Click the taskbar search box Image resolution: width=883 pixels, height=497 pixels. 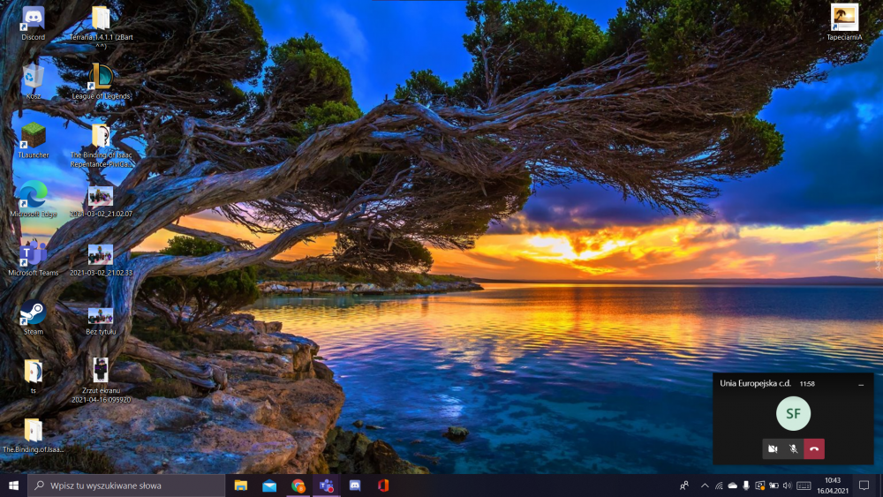(128, 486)
